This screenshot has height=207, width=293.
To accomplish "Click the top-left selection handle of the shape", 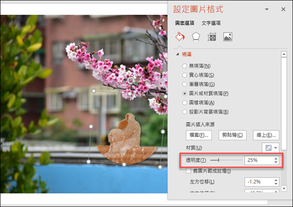I will (94, 91).
